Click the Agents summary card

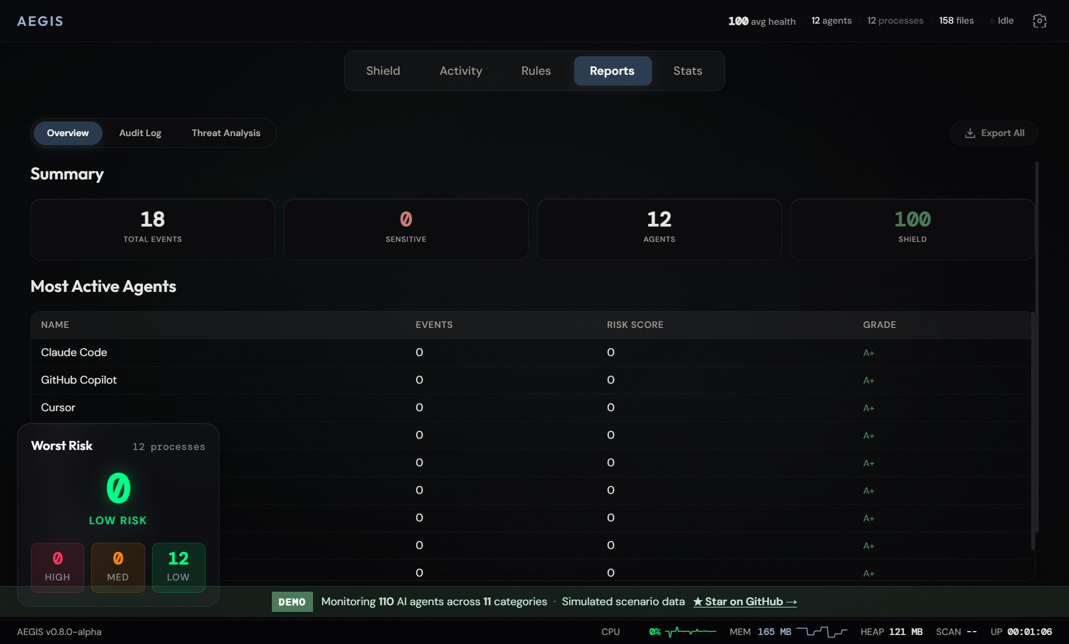(659, 229)
